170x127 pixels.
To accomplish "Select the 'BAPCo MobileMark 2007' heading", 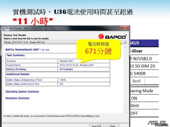I will (22, 50).
